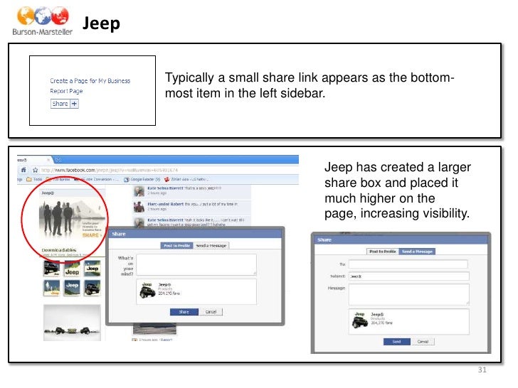Click Kate Selma Barrett's avatar on first comment
The height and width of the screenshot is (388, 518).
(x=139, y=190)
